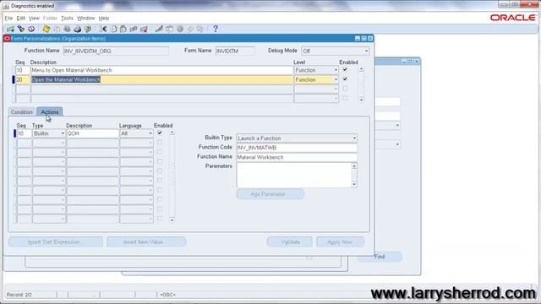This screenshot has width=541, height=304.
Task: Click the Folder Tools toolbar icon
Action: point(200,29)
